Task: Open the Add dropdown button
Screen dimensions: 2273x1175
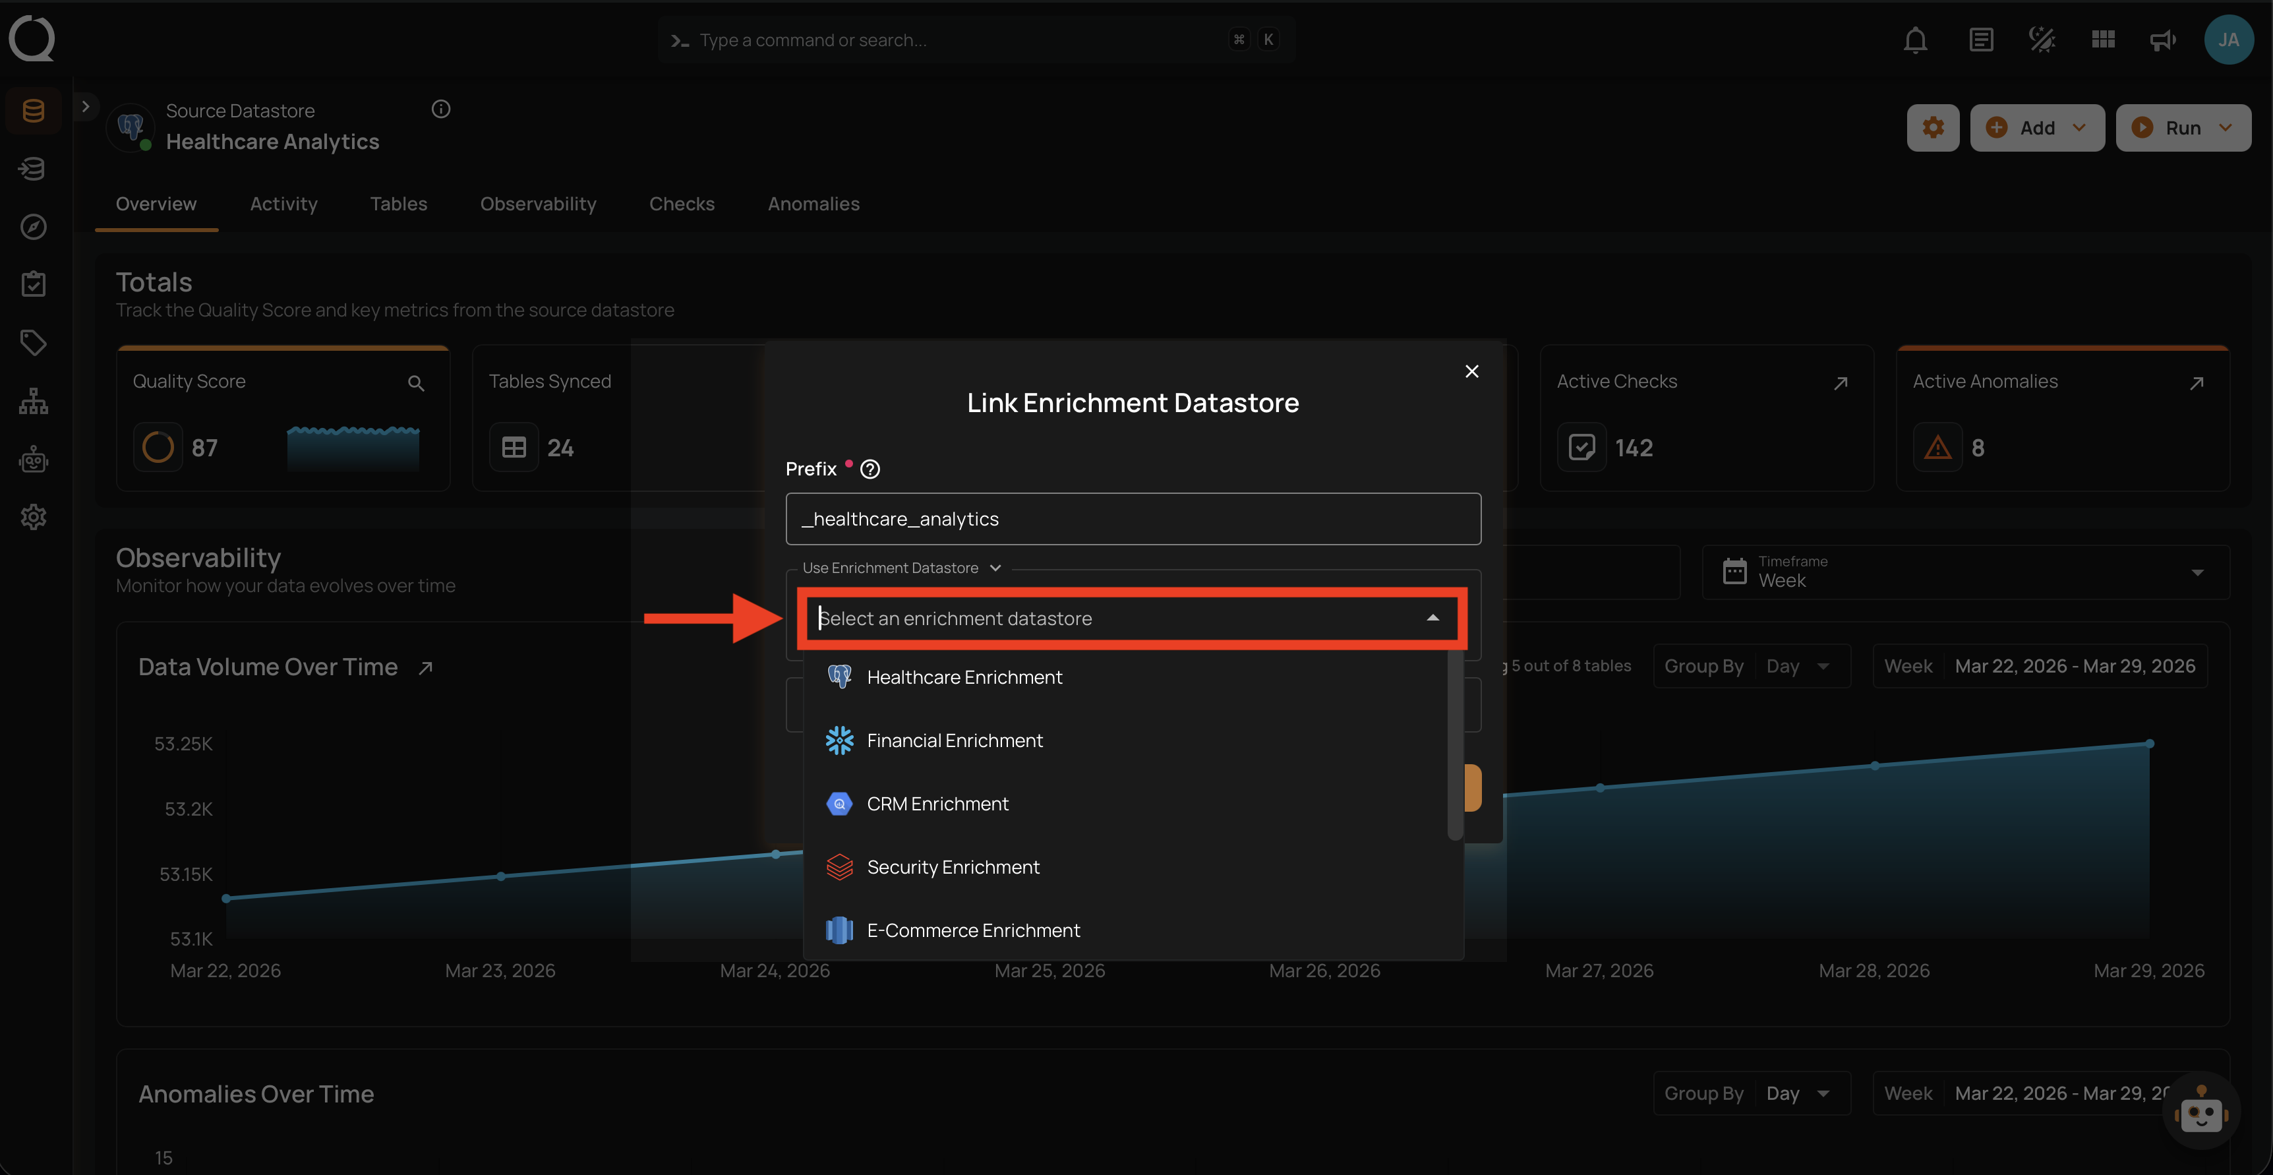Action: 2036,128
